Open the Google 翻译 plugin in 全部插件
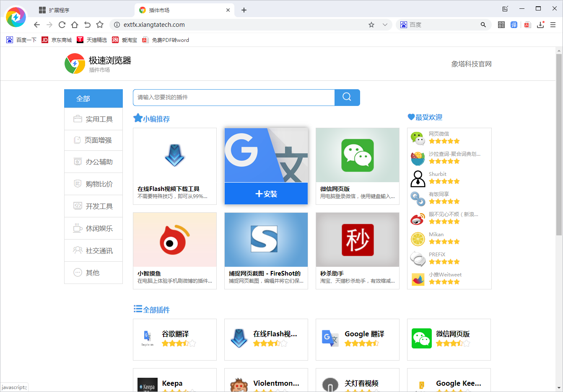This screenshot has width=563, height=392. coord(358,340)
